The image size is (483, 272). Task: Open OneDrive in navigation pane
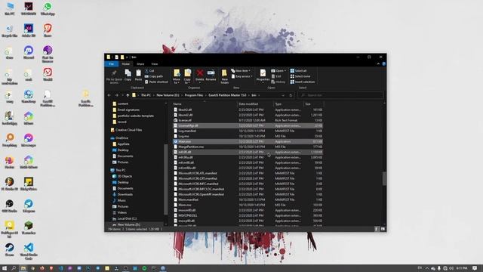[119, 138]
